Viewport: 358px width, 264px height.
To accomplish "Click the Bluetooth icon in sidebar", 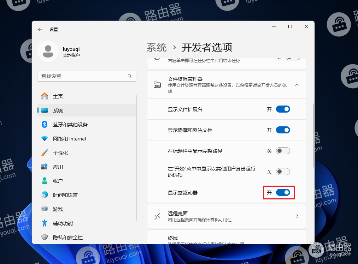I will click(x=45, y=125).
